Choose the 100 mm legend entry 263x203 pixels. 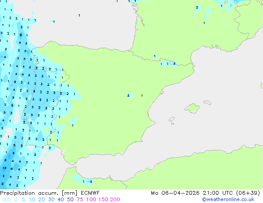click(91, 200)
